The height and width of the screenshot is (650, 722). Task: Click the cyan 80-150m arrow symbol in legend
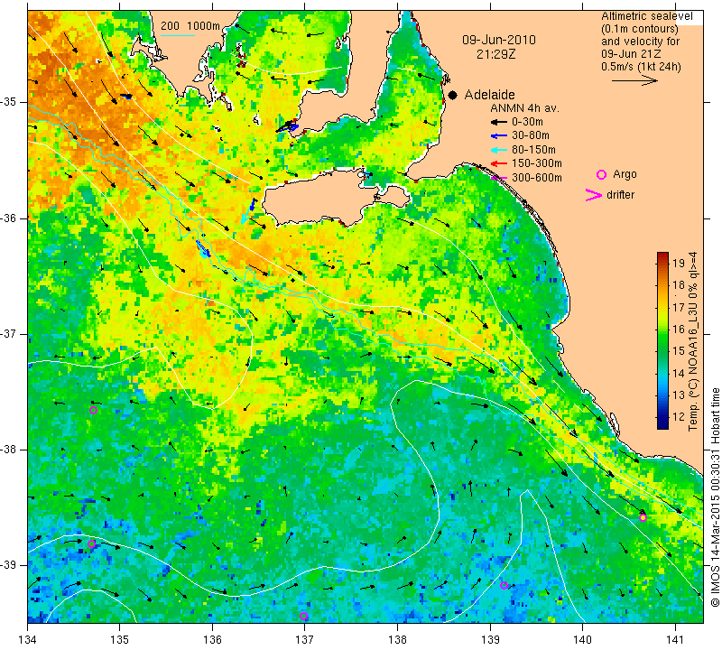pyautogui.click(x=499, y=150)
